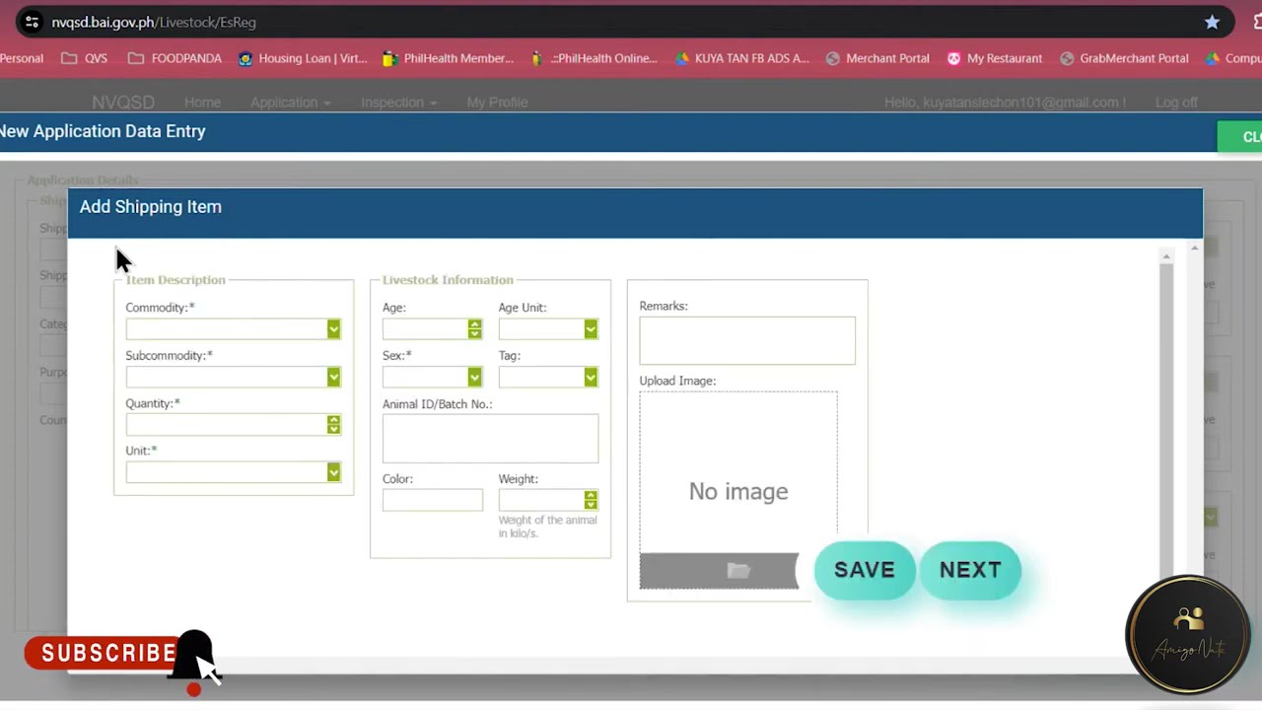This screenshot has height=710, width=1262.
Task: Open the Inspection menu
Action: (398, 103)
